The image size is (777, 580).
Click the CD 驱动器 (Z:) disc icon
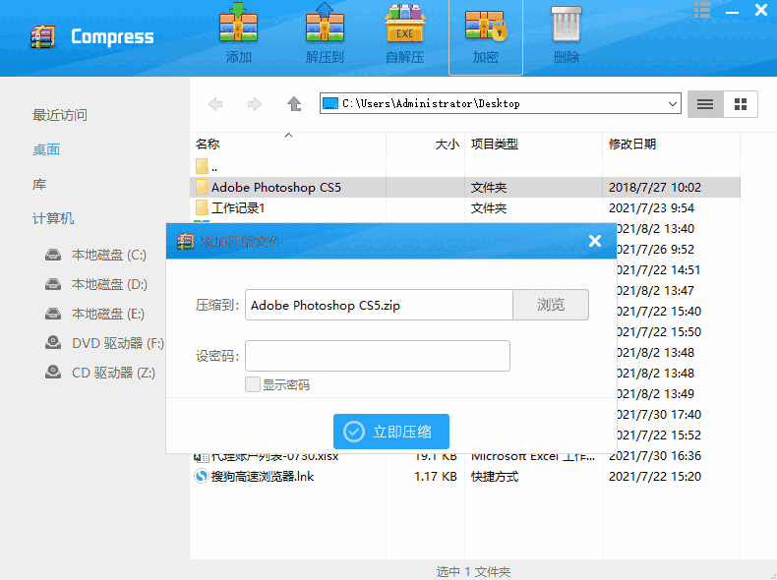(x=53, y=372)
